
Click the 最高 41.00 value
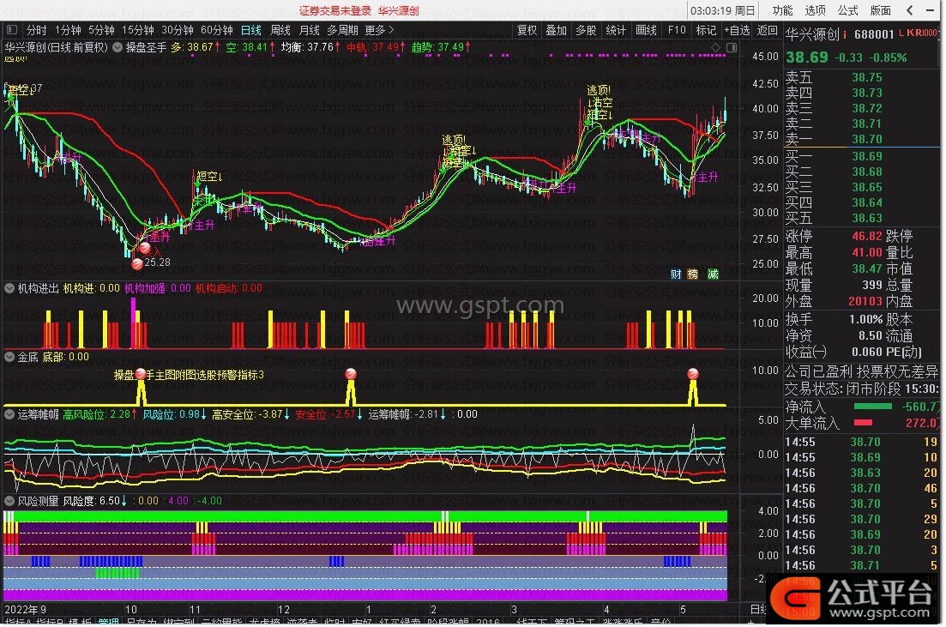click(x=867, y=252)
